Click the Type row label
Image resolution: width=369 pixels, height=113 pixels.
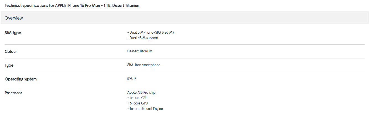9,65
